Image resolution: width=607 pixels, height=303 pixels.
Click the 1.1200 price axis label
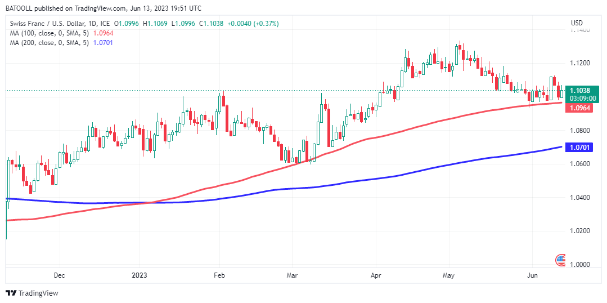point(581,63)
